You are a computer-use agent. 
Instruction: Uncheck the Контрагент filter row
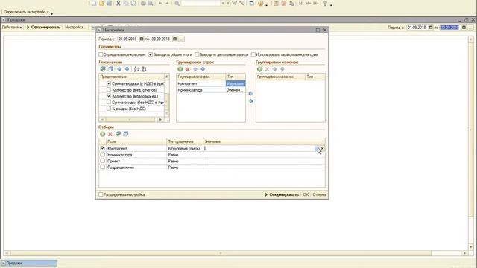pos(103,148)
